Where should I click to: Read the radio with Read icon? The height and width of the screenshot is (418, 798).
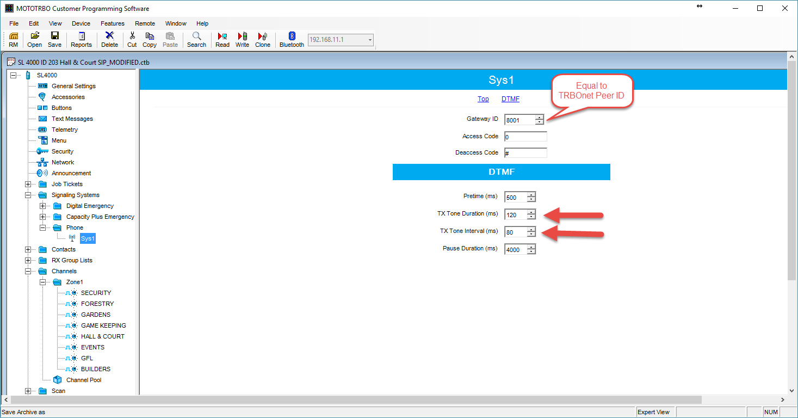pyautogui.click(x=222, y=40)
